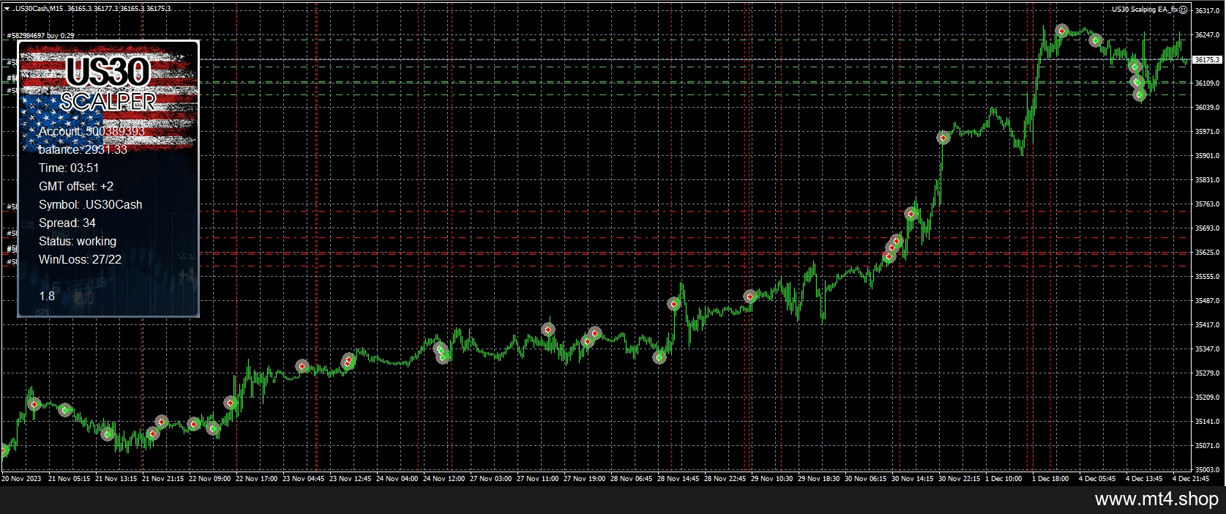The height and width of the screenshot is (514, 1226).
Task: Click the Win/Loss: 27/22 line
Action: (x=81, y=259)
